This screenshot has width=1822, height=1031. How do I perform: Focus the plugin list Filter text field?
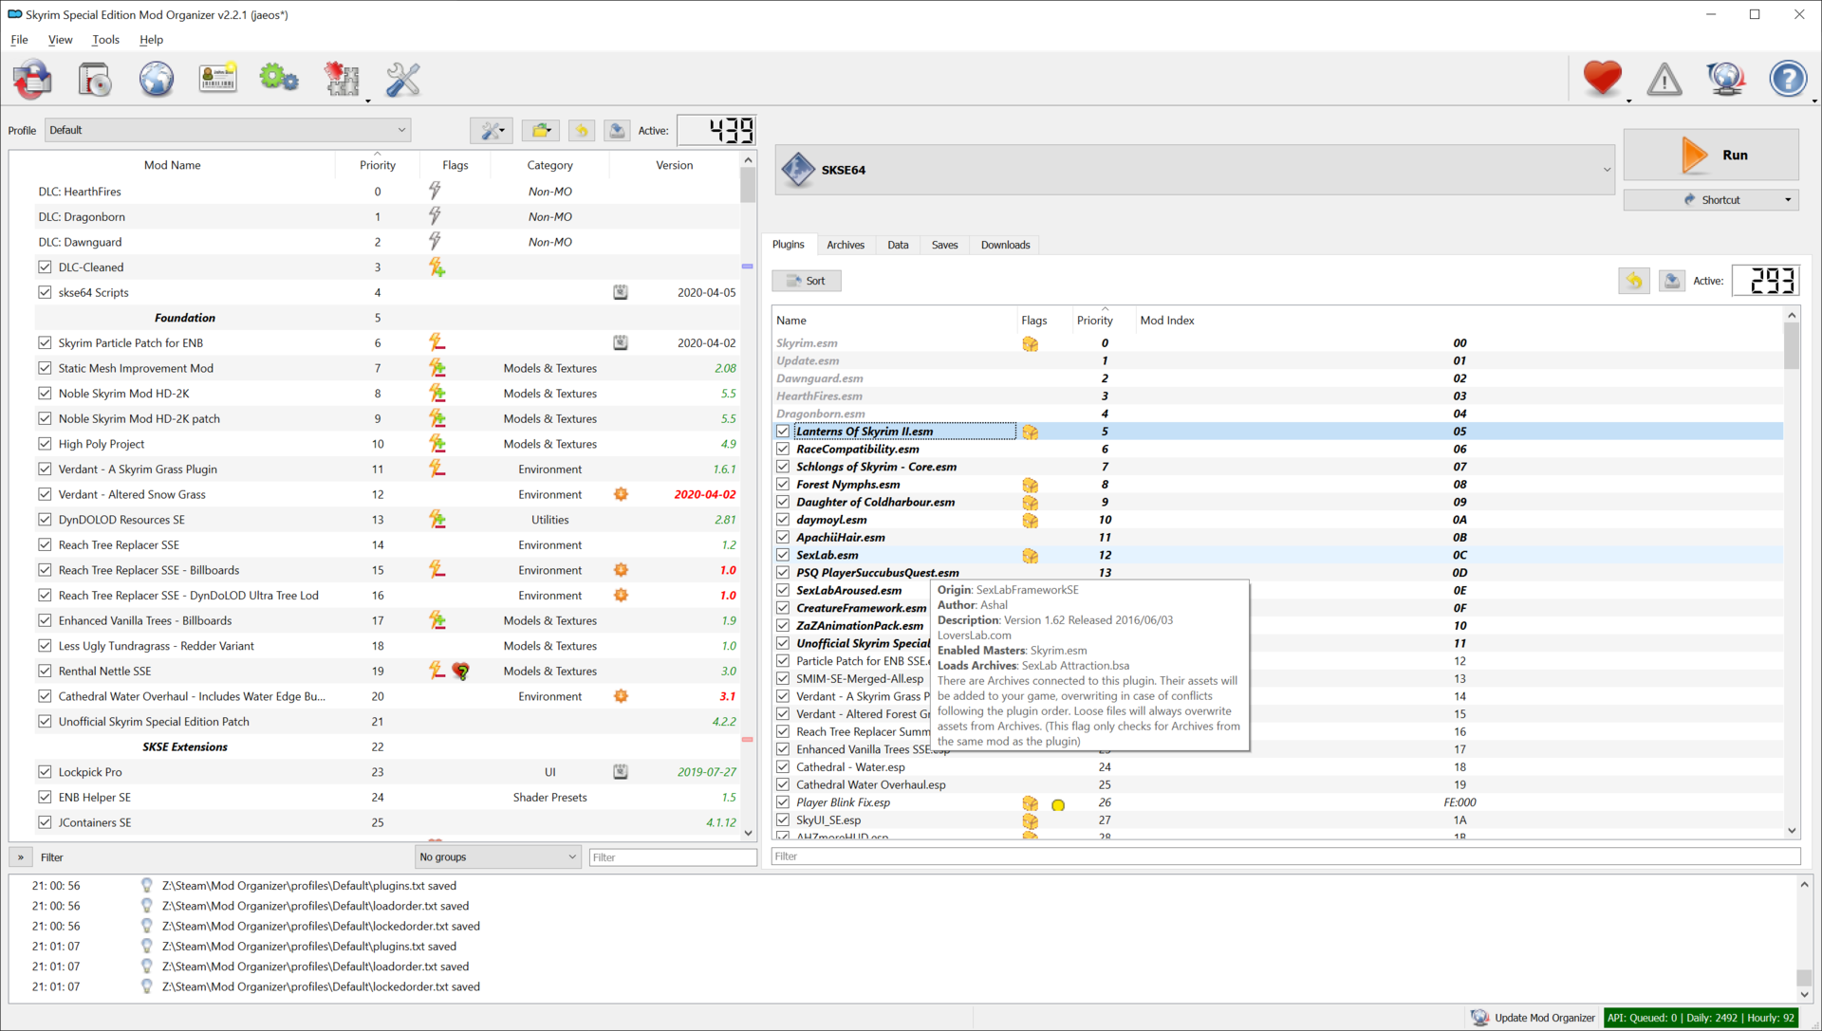1286,856
